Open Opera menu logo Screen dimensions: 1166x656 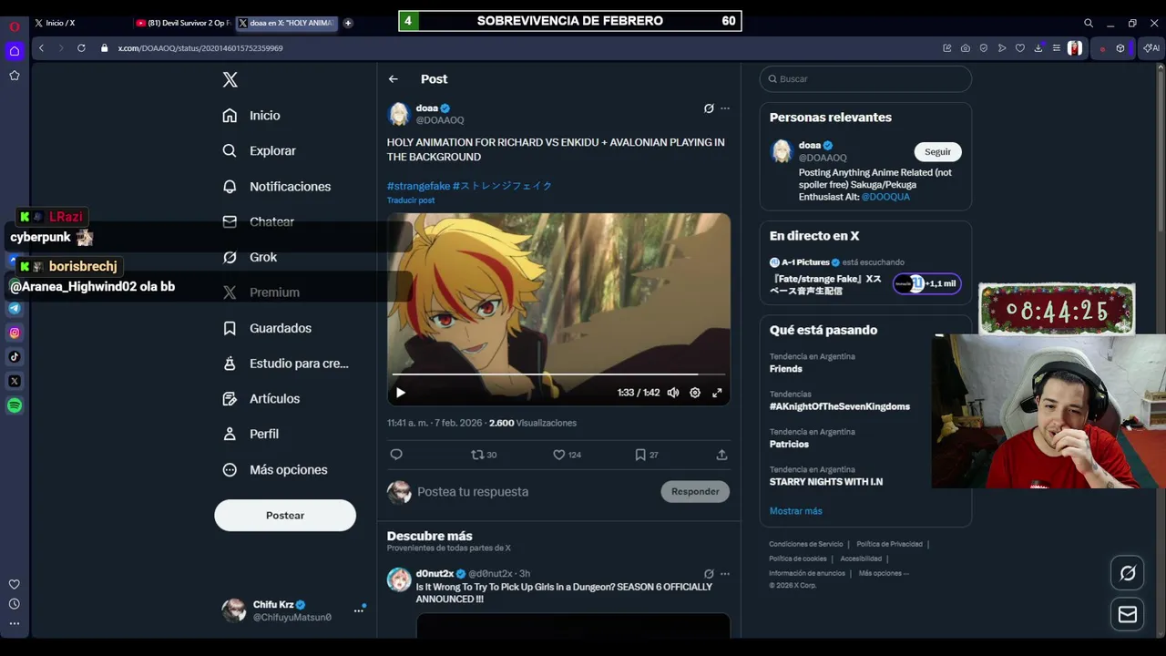tap(15, 26)
